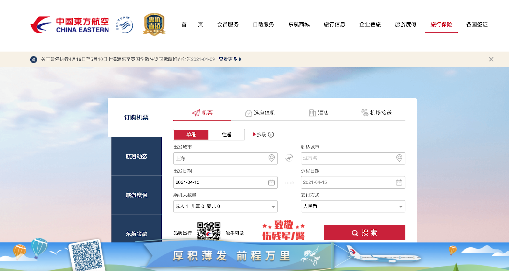Screen dimensions: 509x271
Task: Select 往返 round-trip option
Action: [227, 135]
